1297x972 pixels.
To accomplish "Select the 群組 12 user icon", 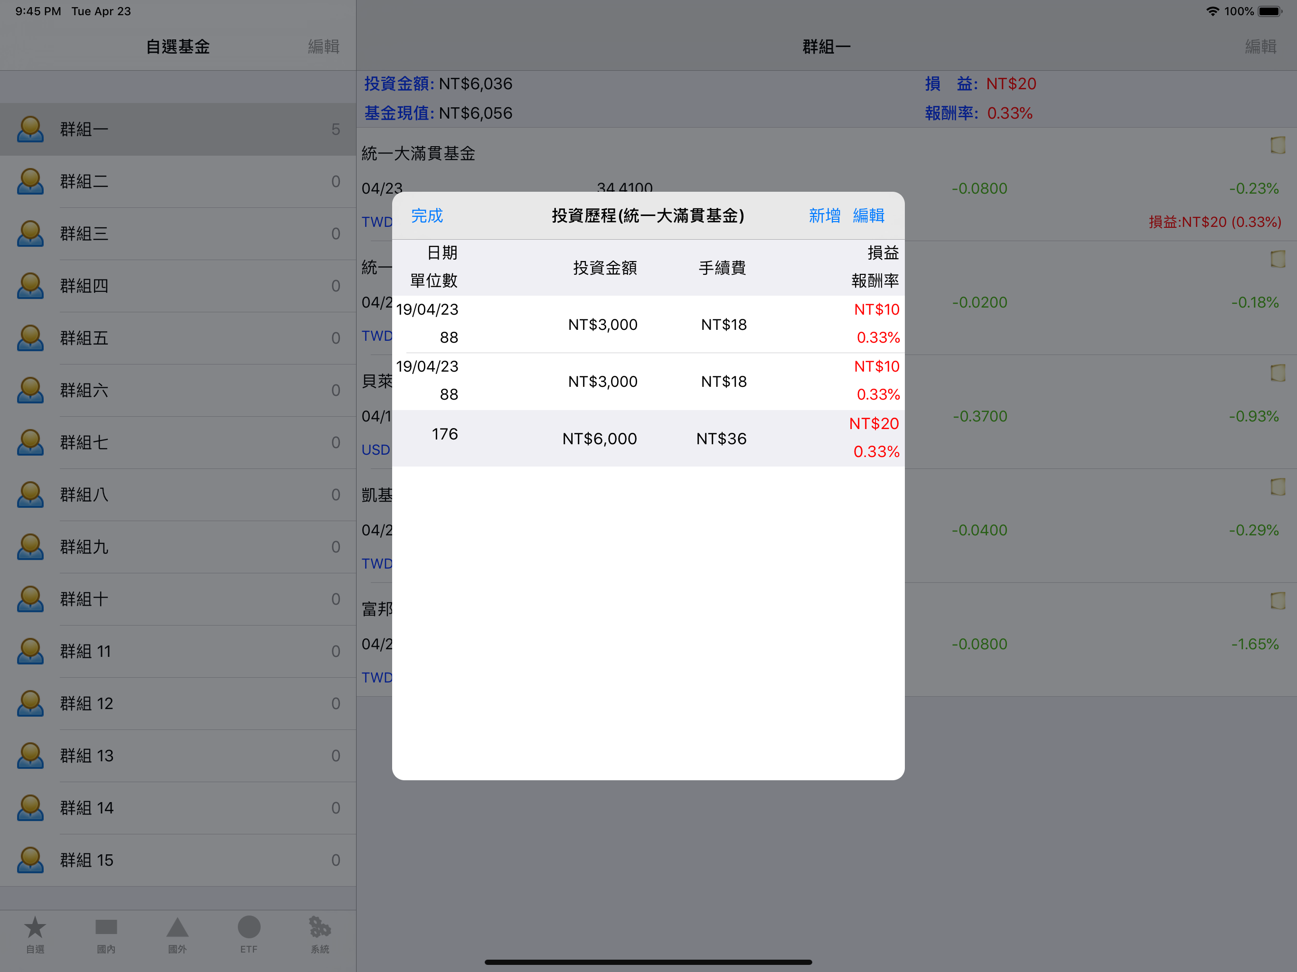I will tap(30, 703).
